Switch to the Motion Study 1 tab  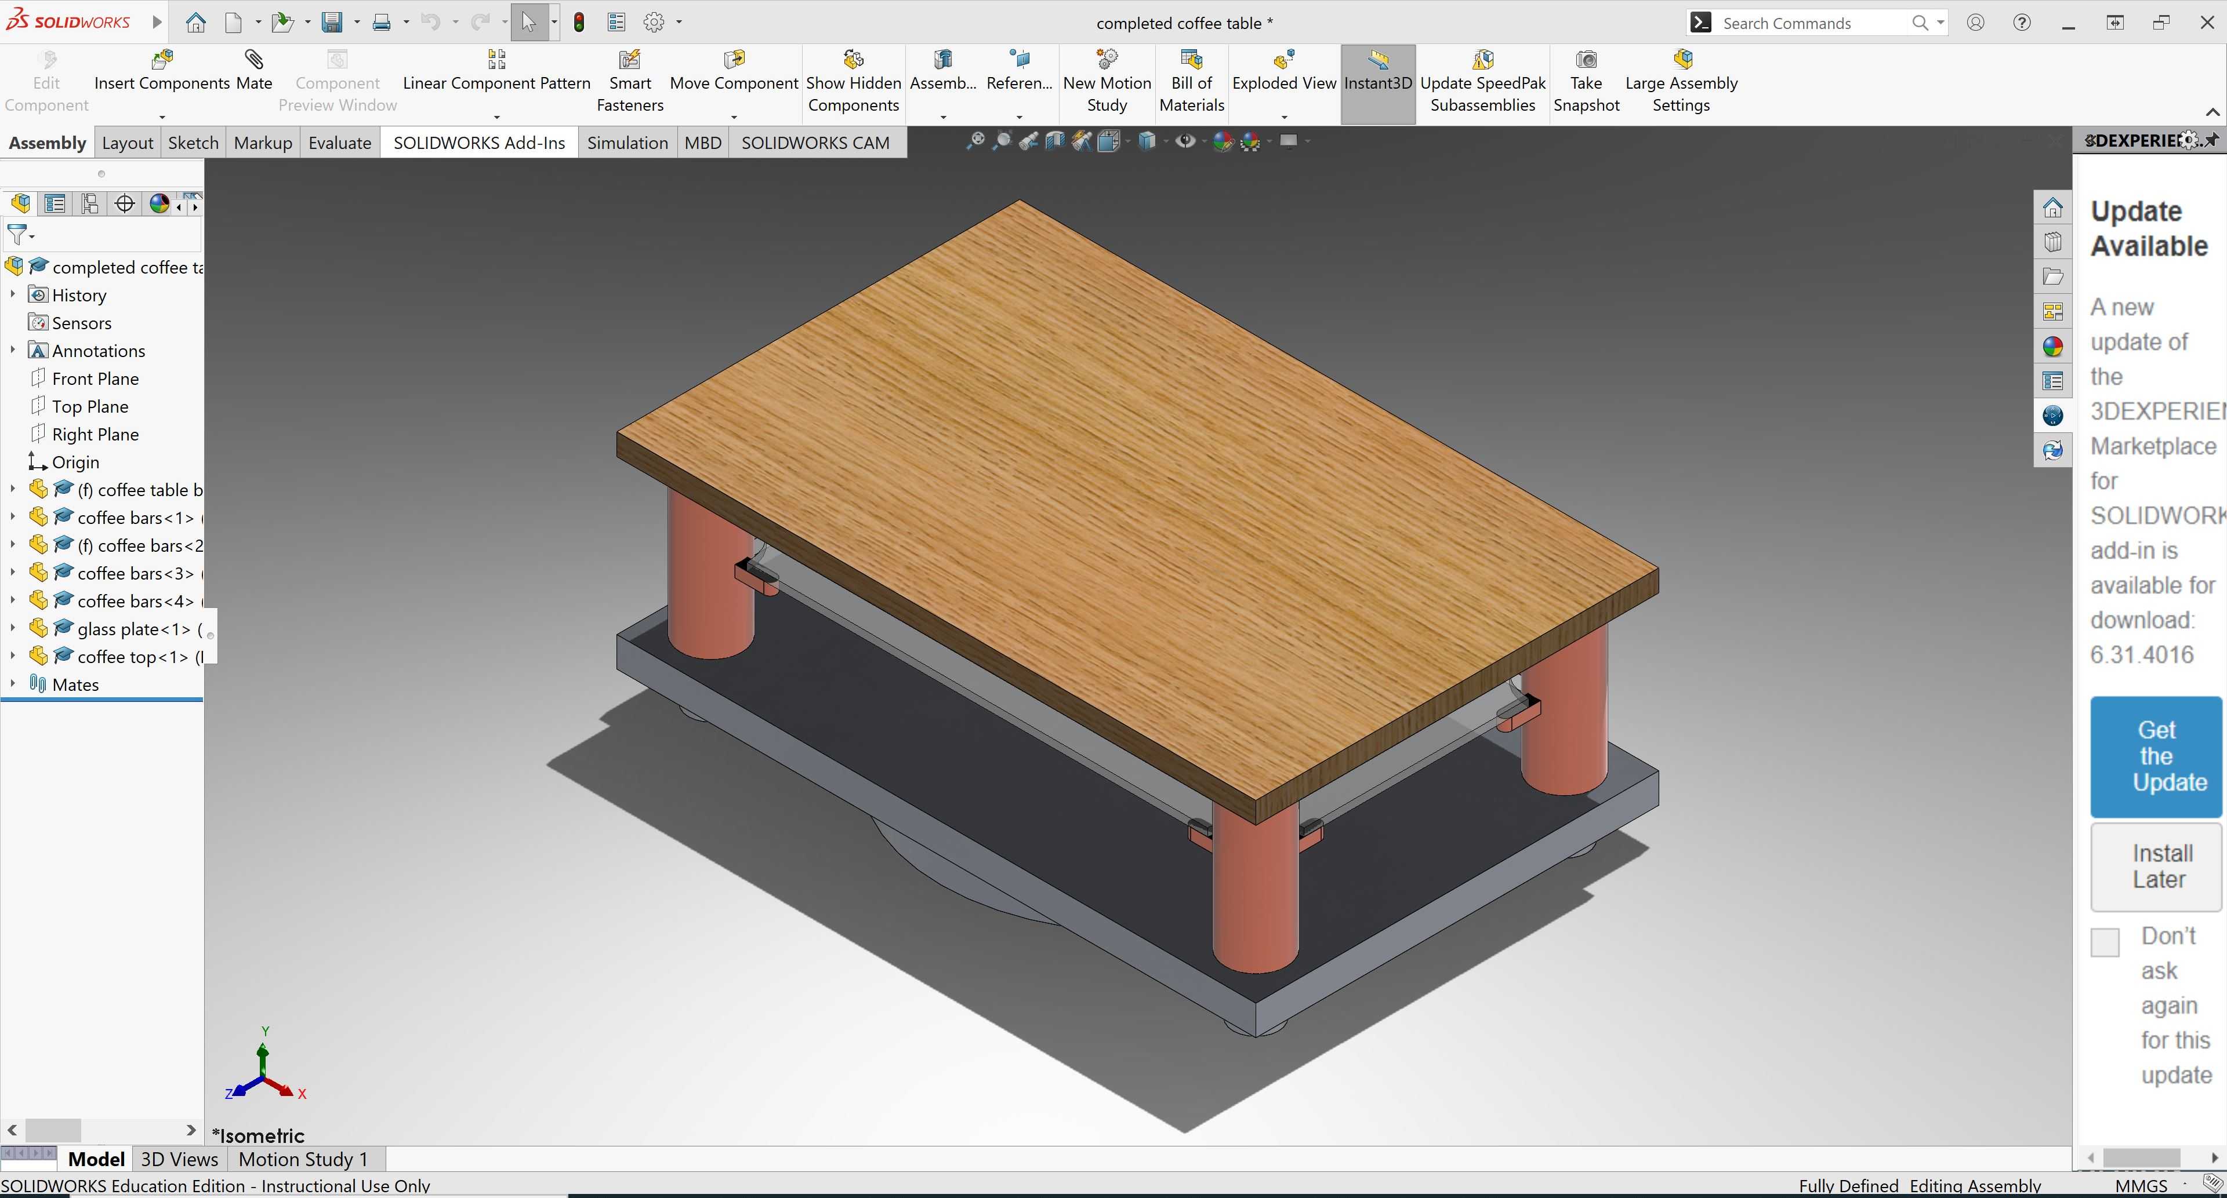[x=303, y=1158]
